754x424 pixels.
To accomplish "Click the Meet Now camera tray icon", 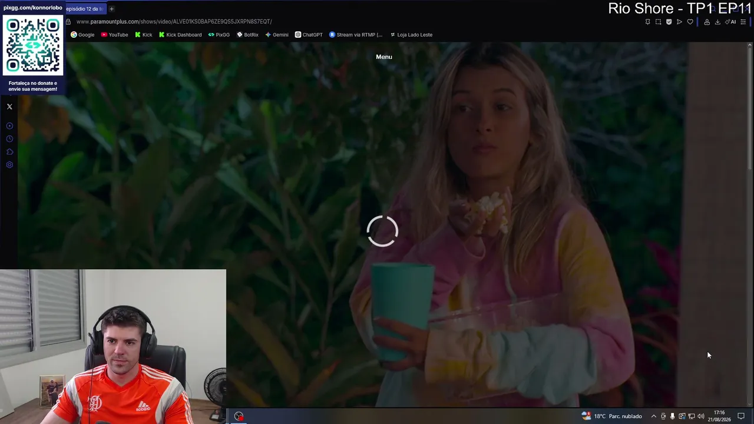I will point(663,416).
